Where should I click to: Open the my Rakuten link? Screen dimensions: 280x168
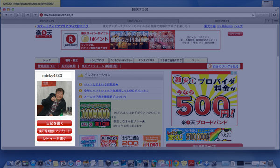224,26
